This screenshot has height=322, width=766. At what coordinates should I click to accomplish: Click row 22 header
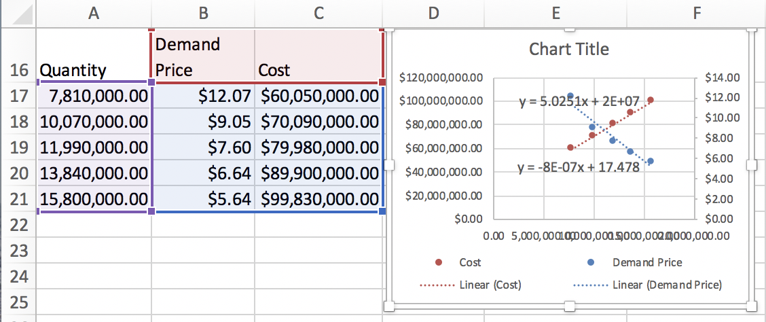[18, 225]
